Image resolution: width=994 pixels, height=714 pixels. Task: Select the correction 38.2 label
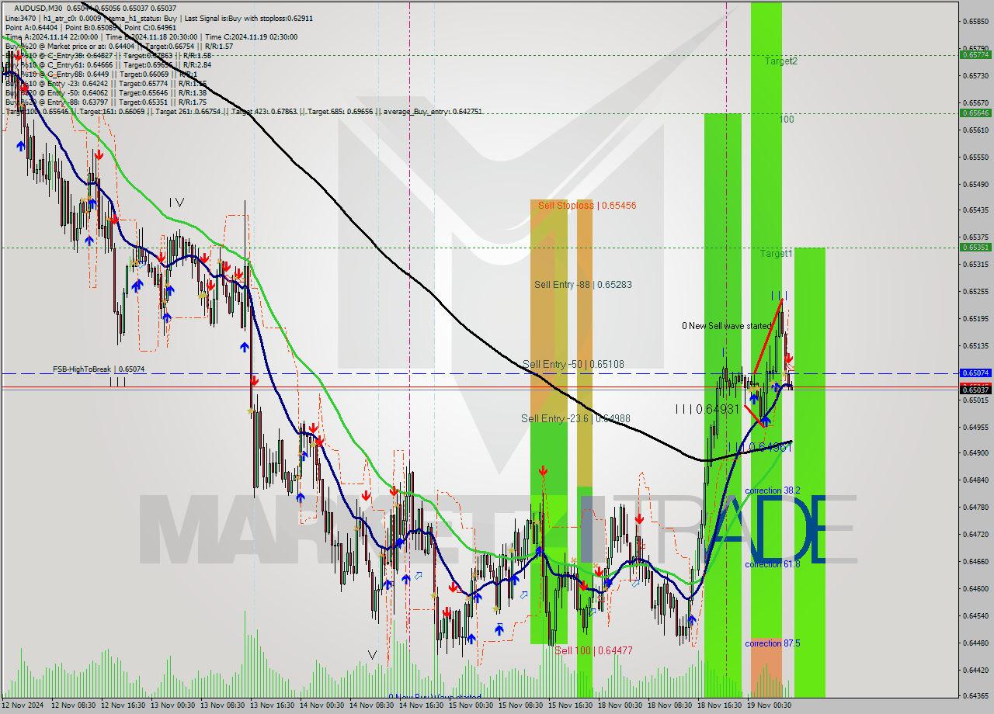[x=772, y=491]
